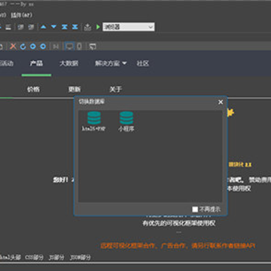Switch to the 价格 sub tab

click(x=33, y=89)
